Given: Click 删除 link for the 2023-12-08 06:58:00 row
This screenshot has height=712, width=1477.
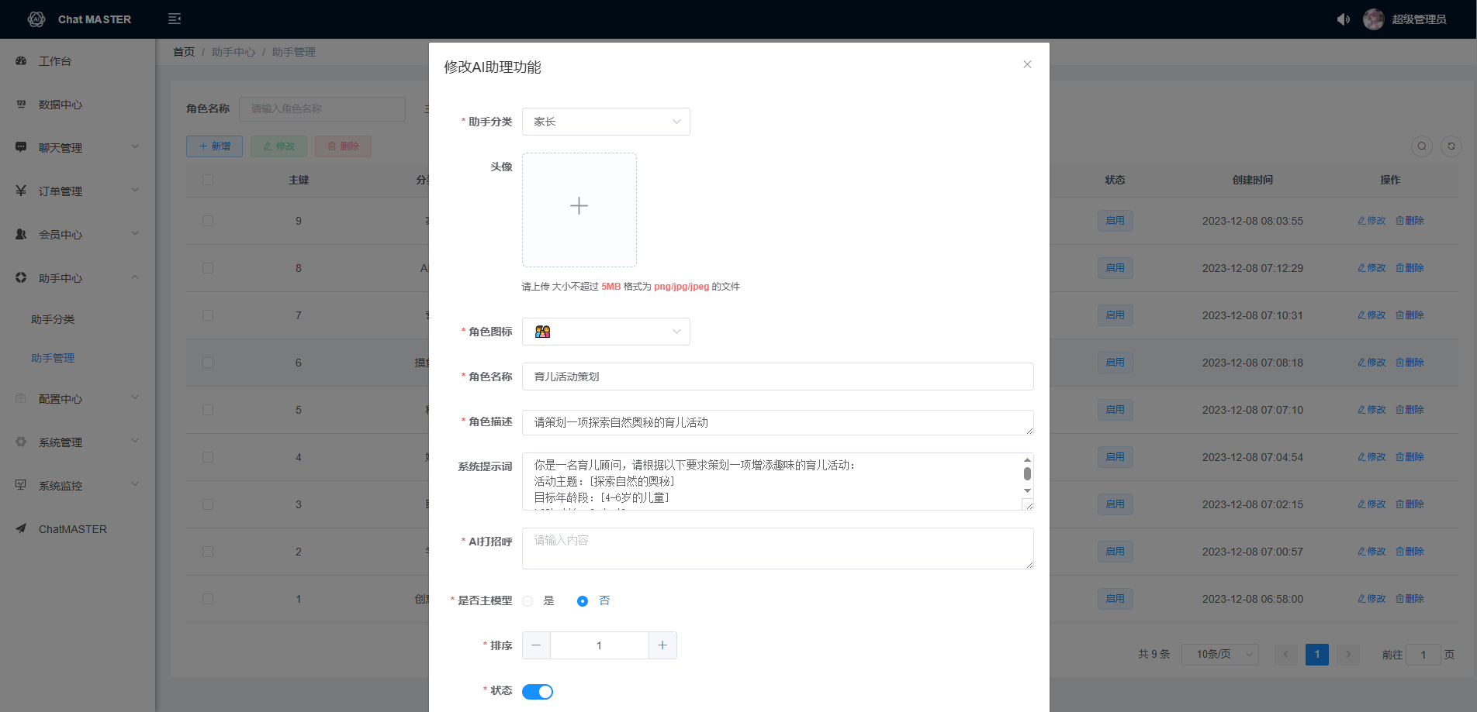Looking at the screenshot, I should [x=1410, y=599].
